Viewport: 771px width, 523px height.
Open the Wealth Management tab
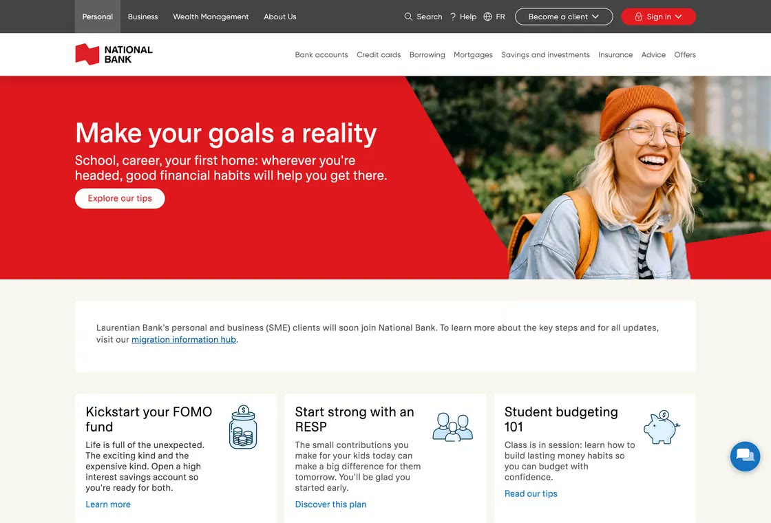tap(211, 17)
